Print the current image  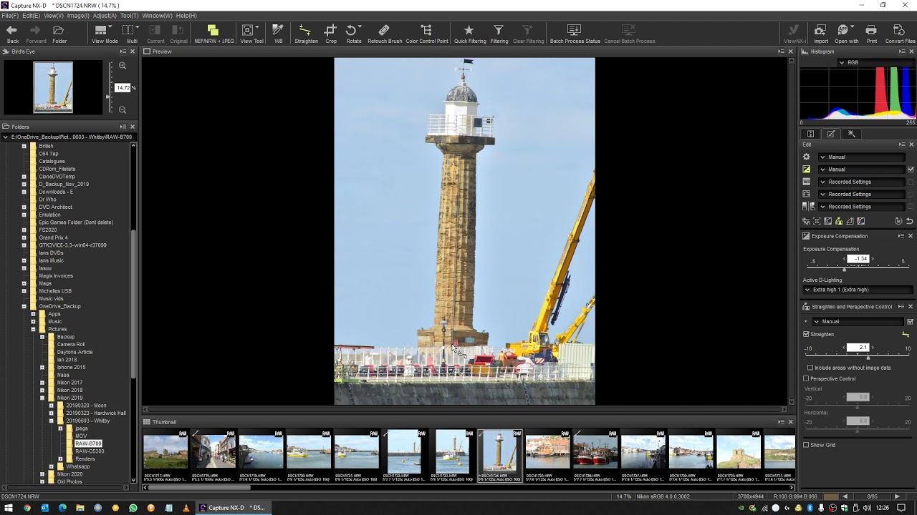(871, 34)
